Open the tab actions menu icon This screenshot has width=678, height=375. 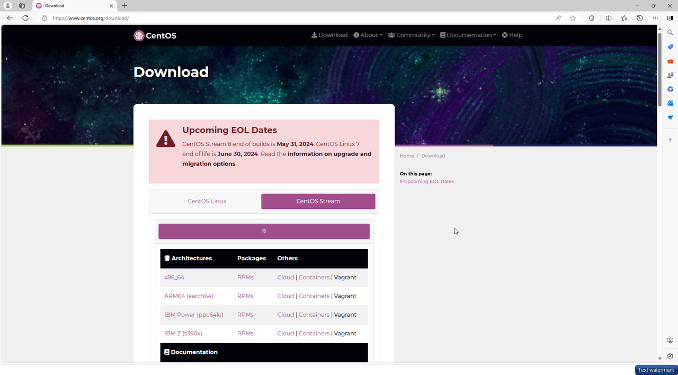click(x=22, y=6)
